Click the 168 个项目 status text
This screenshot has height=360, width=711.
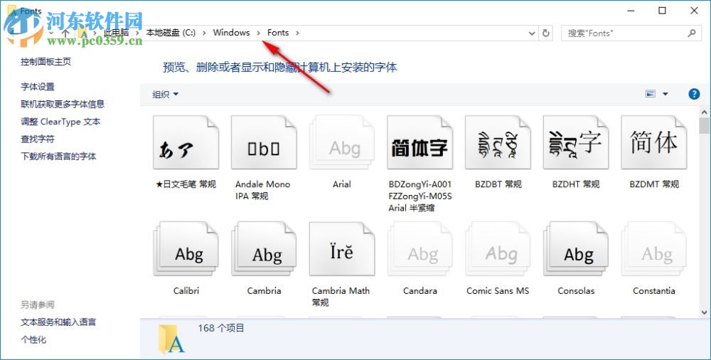coord(221,328)
